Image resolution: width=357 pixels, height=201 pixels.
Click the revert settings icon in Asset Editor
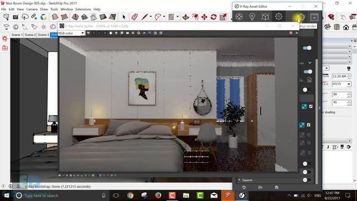(244, 188)
